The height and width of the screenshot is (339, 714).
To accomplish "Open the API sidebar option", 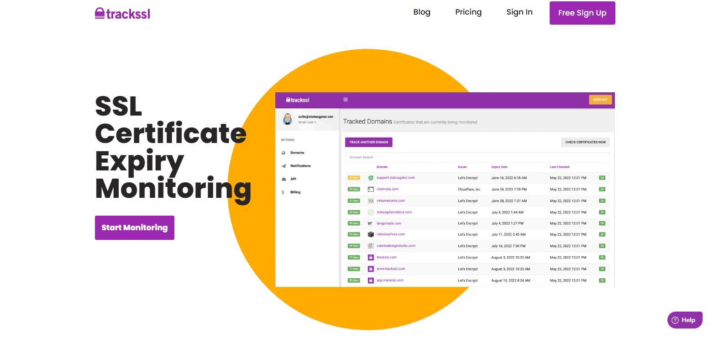I will [293, 179].
